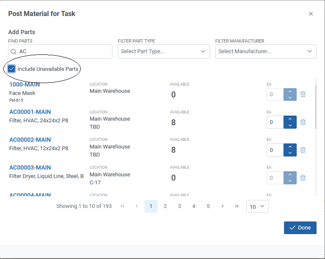The width and height of the screenshot is (325, 259).
Task: Click 'Filter, HVAC, 24x24x2 P8' description
Action: point(39,121)
